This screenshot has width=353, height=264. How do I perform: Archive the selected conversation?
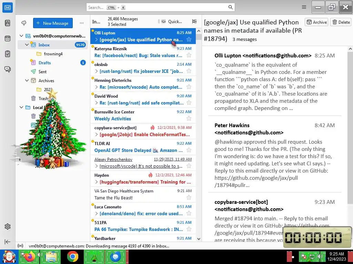pyautogui.click(x=316, y=22)
